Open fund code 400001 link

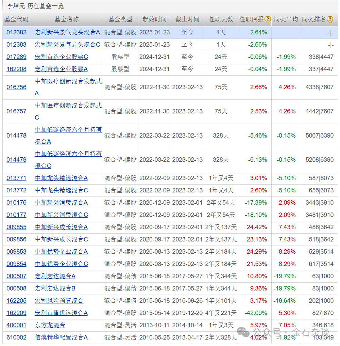(x=17, y=325)
